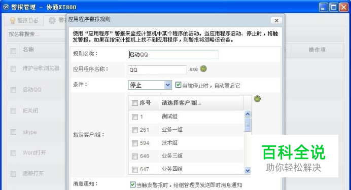The width and height of the screenshot is (351, 190).
Task: Select 业务三组 text in group list
Action: pos(172,156)
